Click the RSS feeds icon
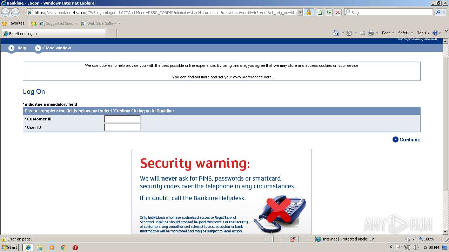449x252 pixels. [x=349, y=33]
